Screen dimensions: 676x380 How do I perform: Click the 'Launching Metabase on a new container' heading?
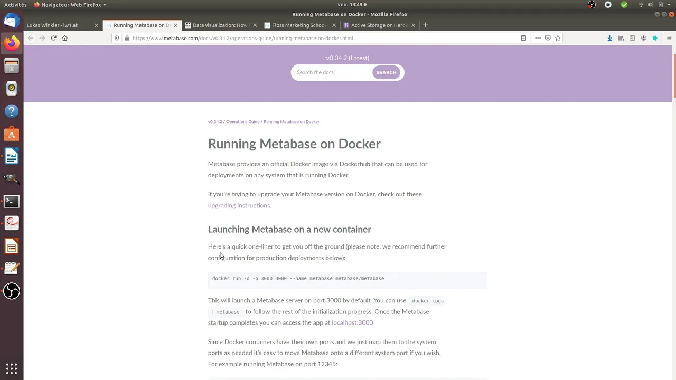pos(289,229)
